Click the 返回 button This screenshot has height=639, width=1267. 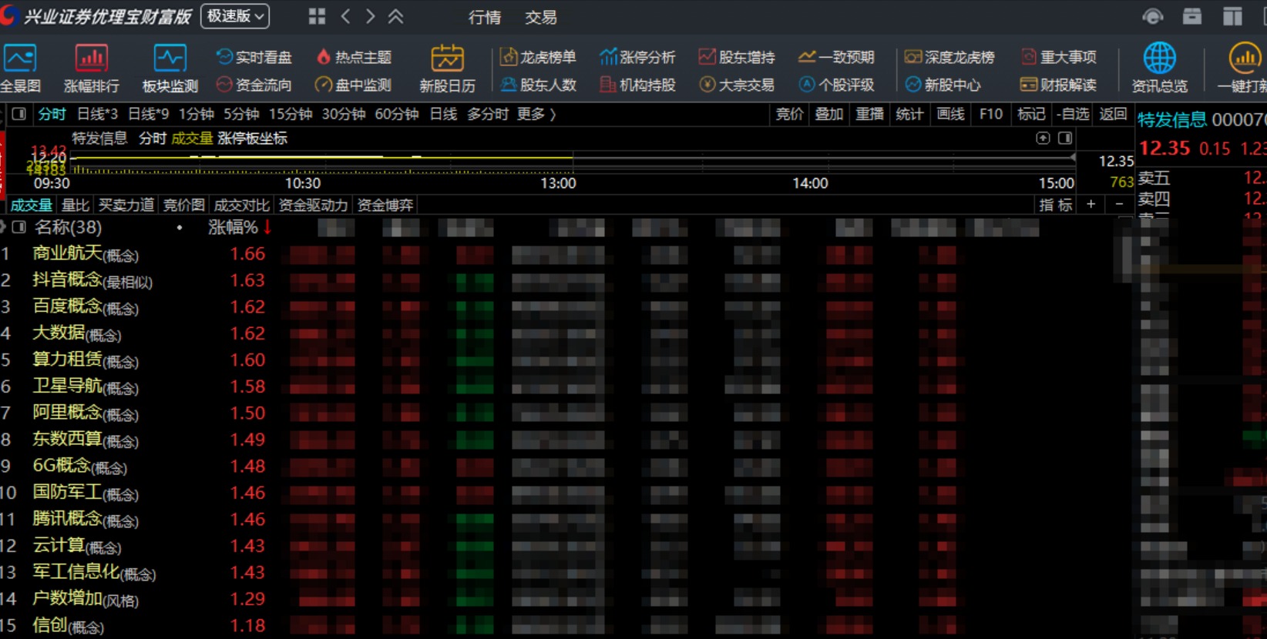click(1113, 114)
